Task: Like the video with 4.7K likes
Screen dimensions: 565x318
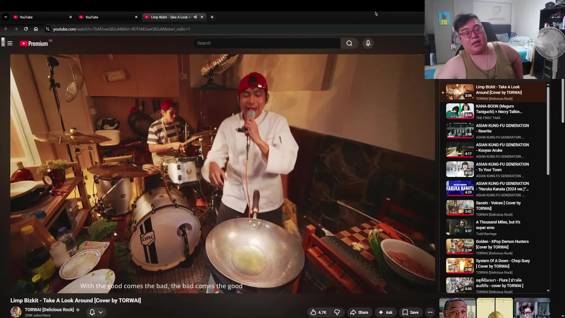Action: 318,312
